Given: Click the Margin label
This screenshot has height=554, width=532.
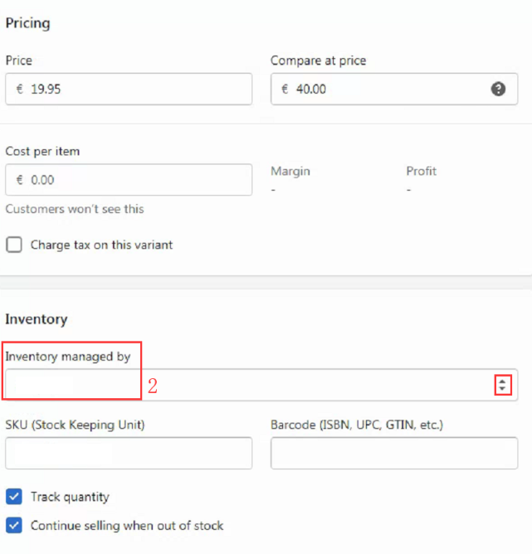Looking at the screenshot, I should [x=290, y=171].
